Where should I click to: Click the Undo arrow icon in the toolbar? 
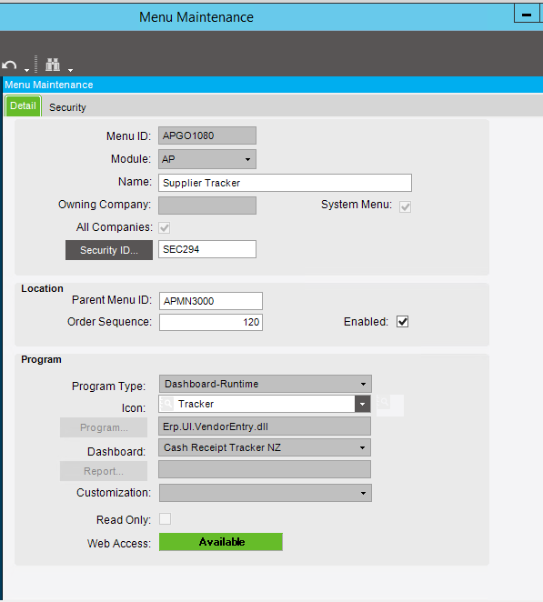click(x=9, y=65)
